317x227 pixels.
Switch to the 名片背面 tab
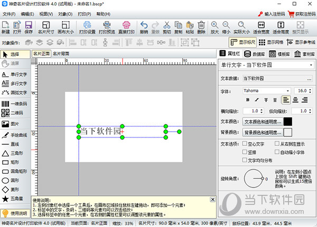(61, 54)
